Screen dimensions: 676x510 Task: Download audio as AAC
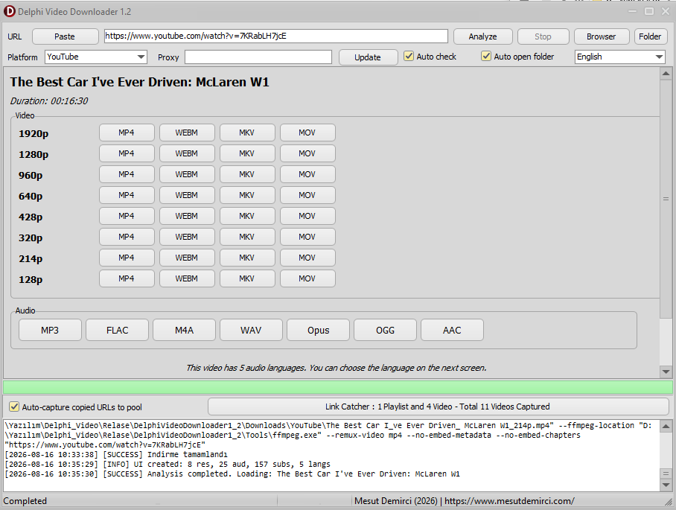(452, 331)
